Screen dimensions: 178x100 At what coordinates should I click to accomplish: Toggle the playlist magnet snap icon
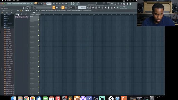tap(18, 11)
